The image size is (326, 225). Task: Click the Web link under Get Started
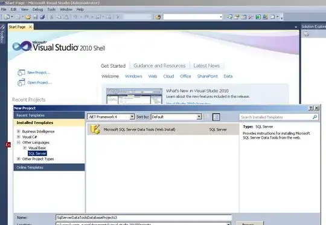pos(153,76)
